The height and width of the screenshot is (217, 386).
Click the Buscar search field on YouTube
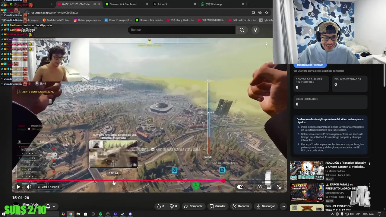(182, 30)
